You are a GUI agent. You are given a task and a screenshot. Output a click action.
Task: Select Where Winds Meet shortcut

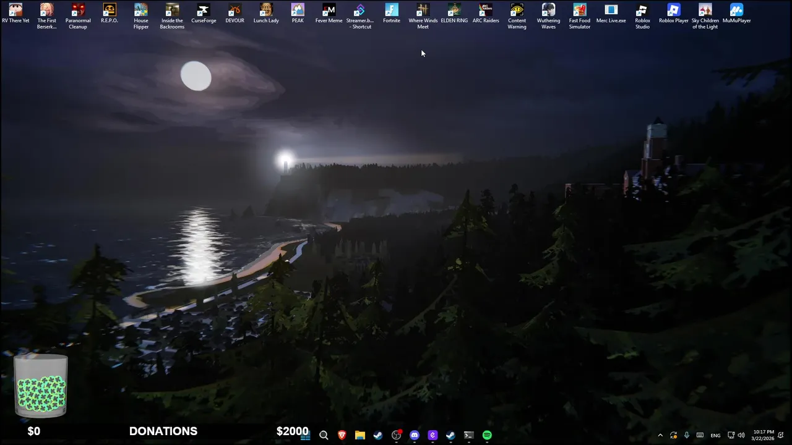pos(423,16)
